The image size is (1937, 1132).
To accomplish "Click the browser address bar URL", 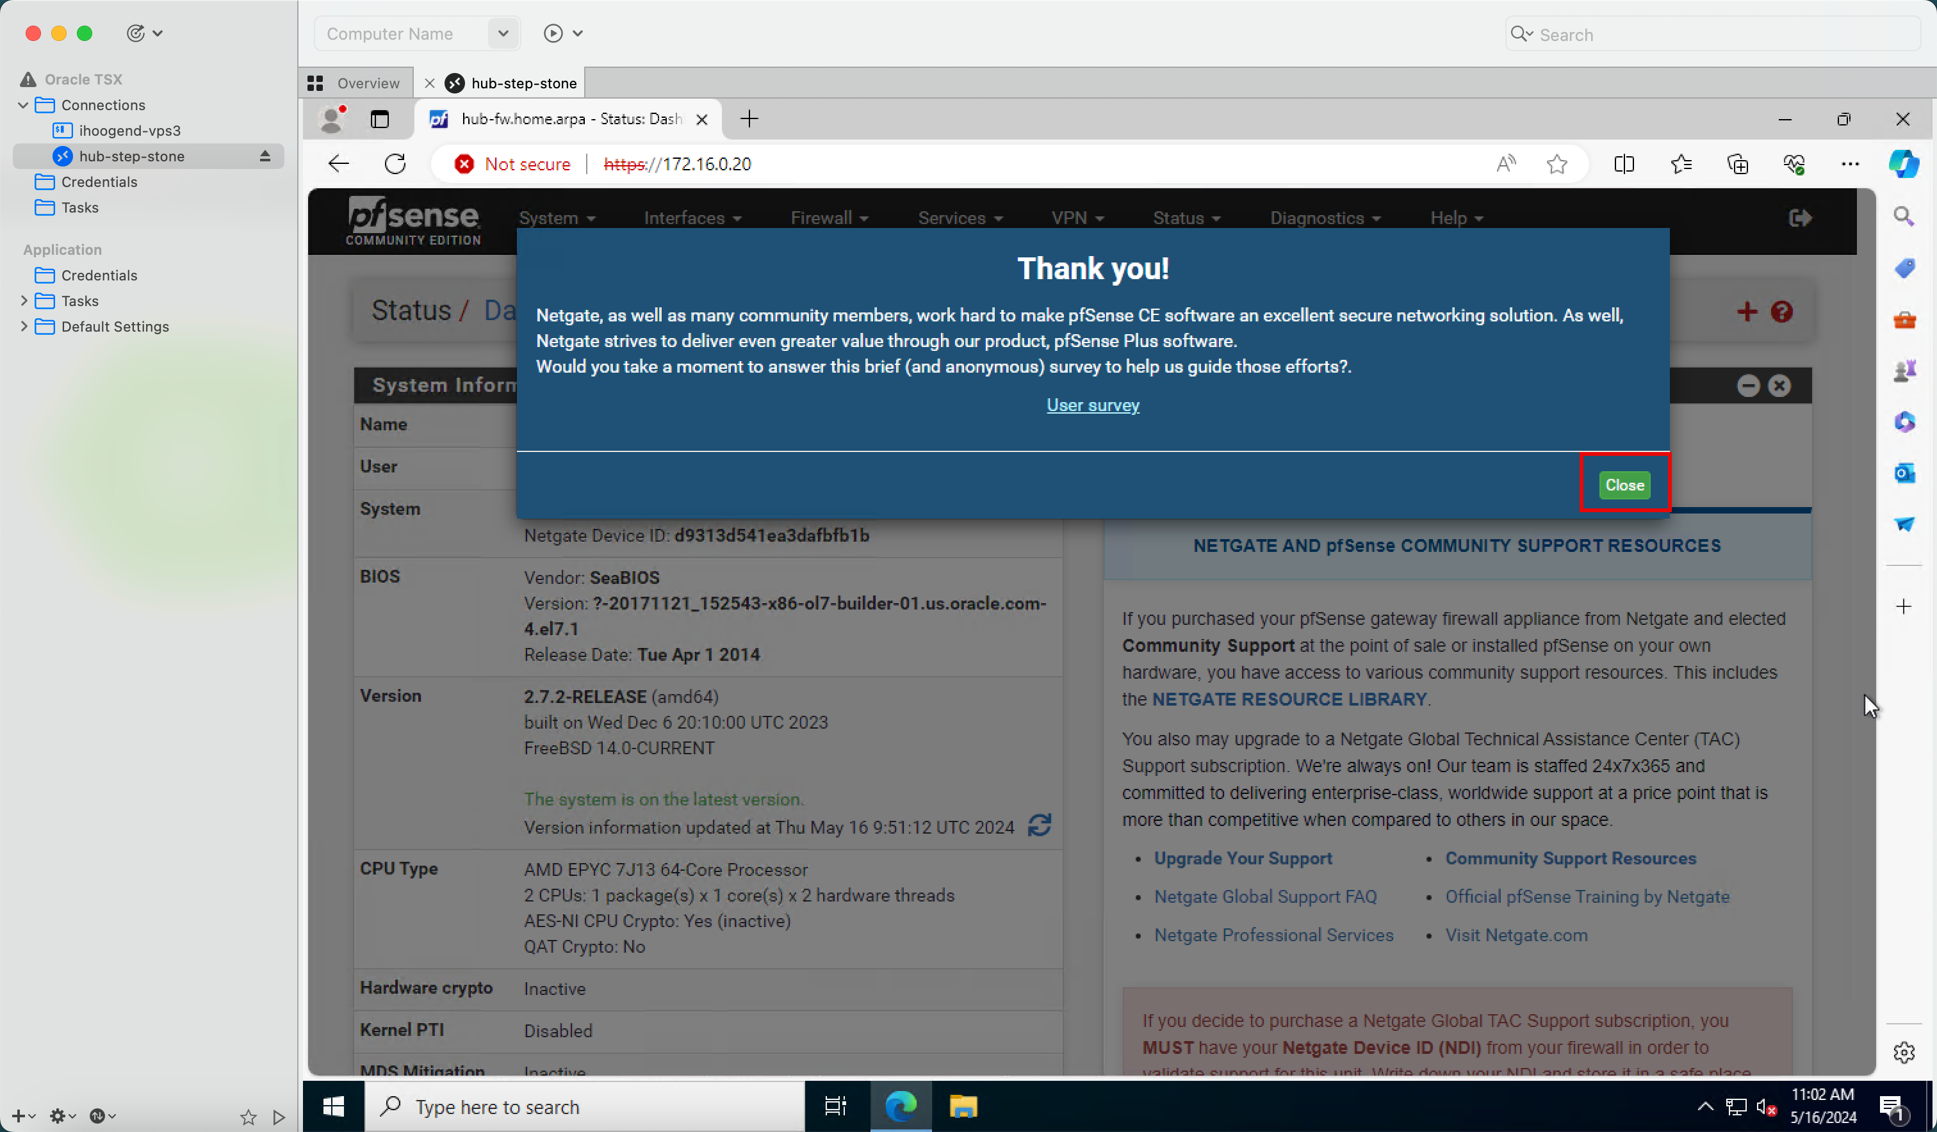I will [x=677, y=164].
